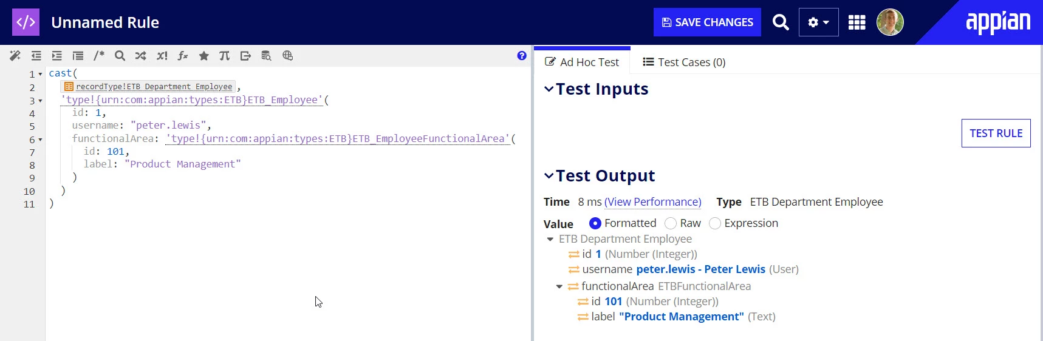Fold code at line 1

tap(41, 74)
